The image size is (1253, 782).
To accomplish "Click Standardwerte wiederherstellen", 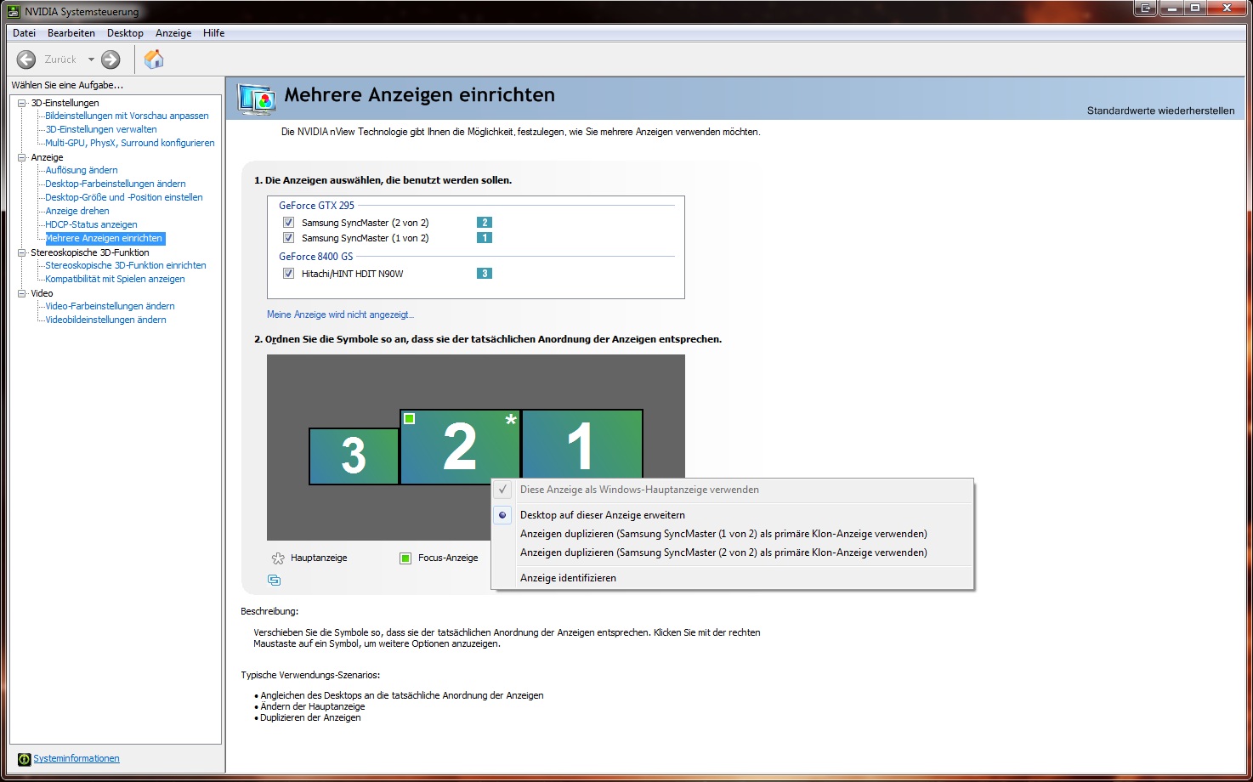I will (1160, 110).
